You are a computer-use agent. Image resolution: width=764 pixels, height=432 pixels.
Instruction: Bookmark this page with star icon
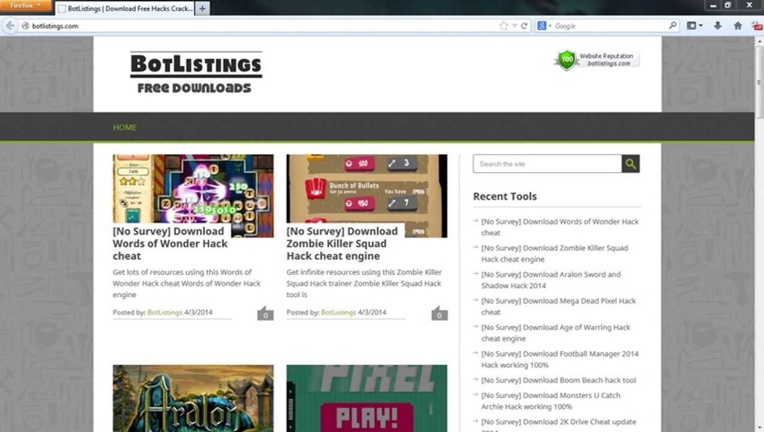(x=503, y=26)
